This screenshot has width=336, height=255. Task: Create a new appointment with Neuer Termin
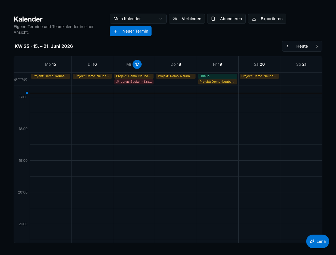[131, 31]
